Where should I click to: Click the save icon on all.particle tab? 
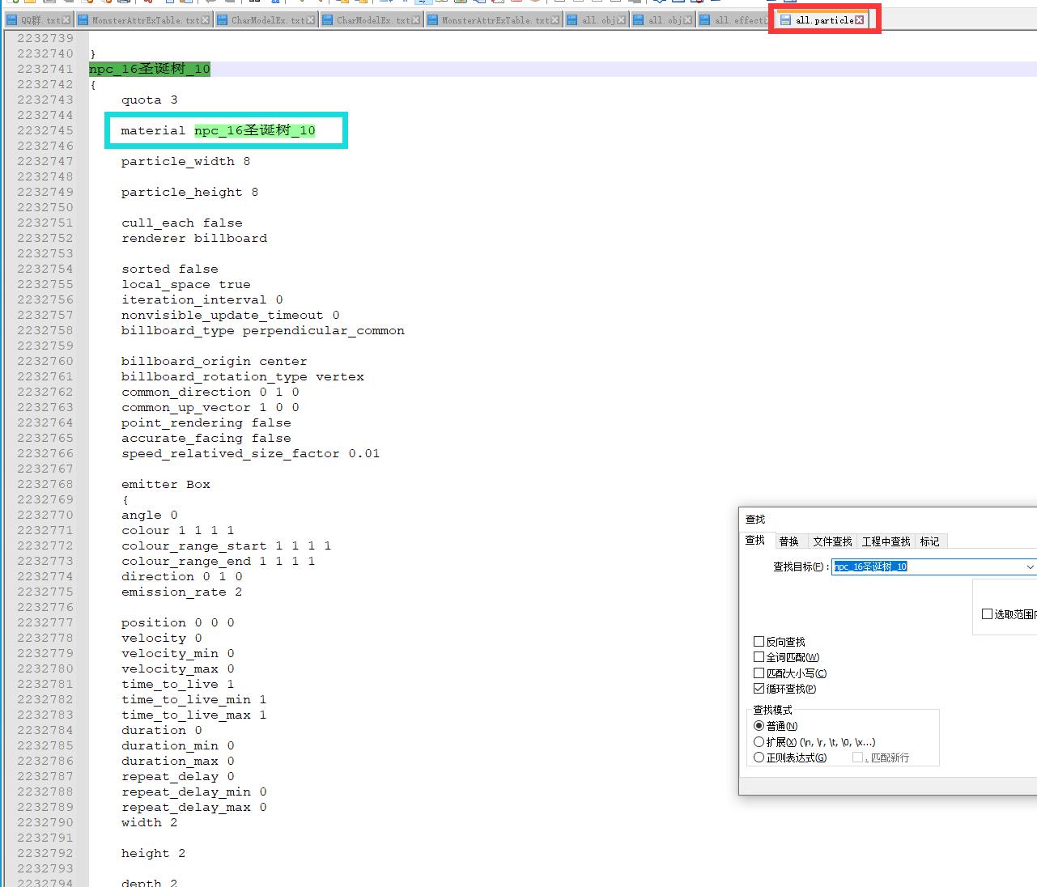click(x=785, y=20)
